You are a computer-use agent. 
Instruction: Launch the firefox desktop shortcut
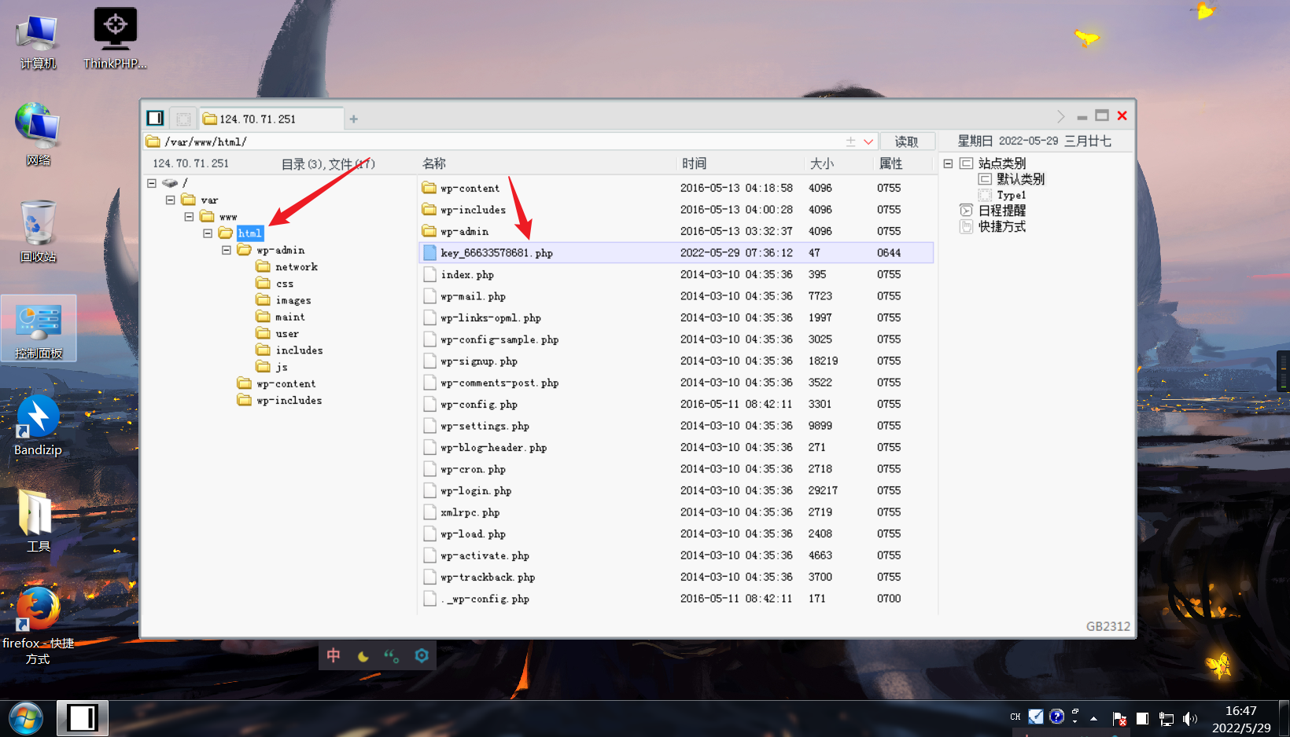pos(38,626)
